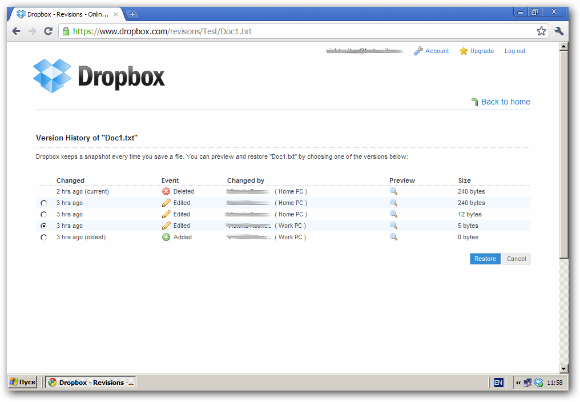The height and width of the screenshot is (402, 580).
Task: Click the Dropbox box logo
Action: tap(52, 76)
